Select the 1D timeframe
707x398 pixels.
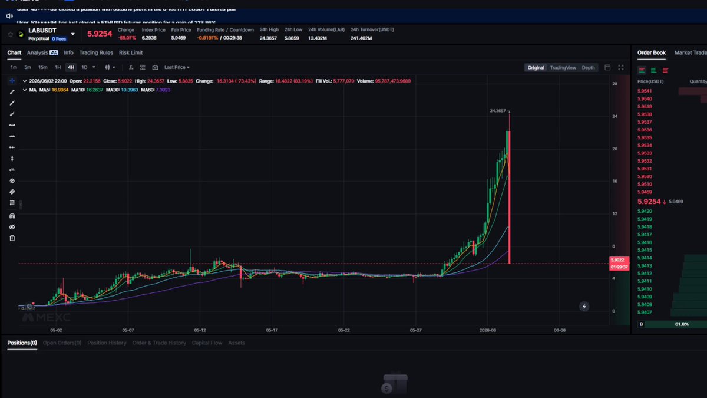click(84, 67)
